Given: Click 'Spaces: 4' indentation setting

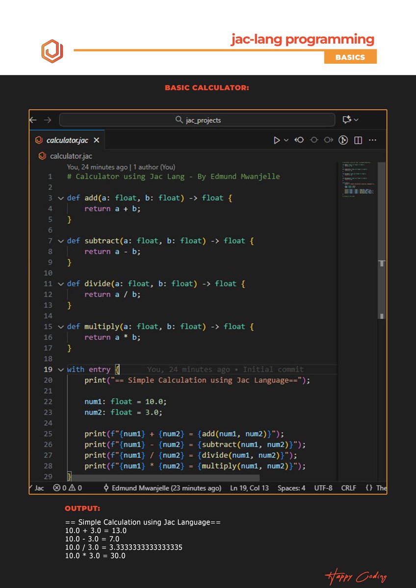Looking at the screenshot, I should [x=291, y=488].
